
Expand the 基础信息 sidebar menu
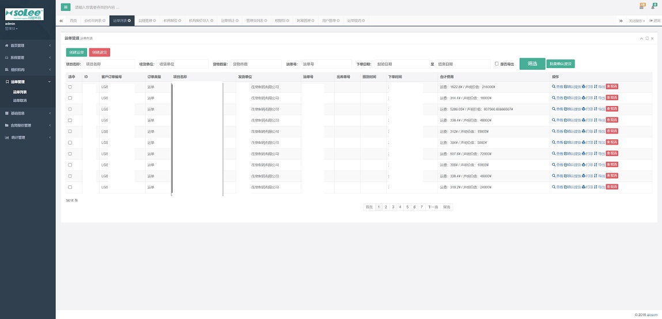(x=28, y=113)
